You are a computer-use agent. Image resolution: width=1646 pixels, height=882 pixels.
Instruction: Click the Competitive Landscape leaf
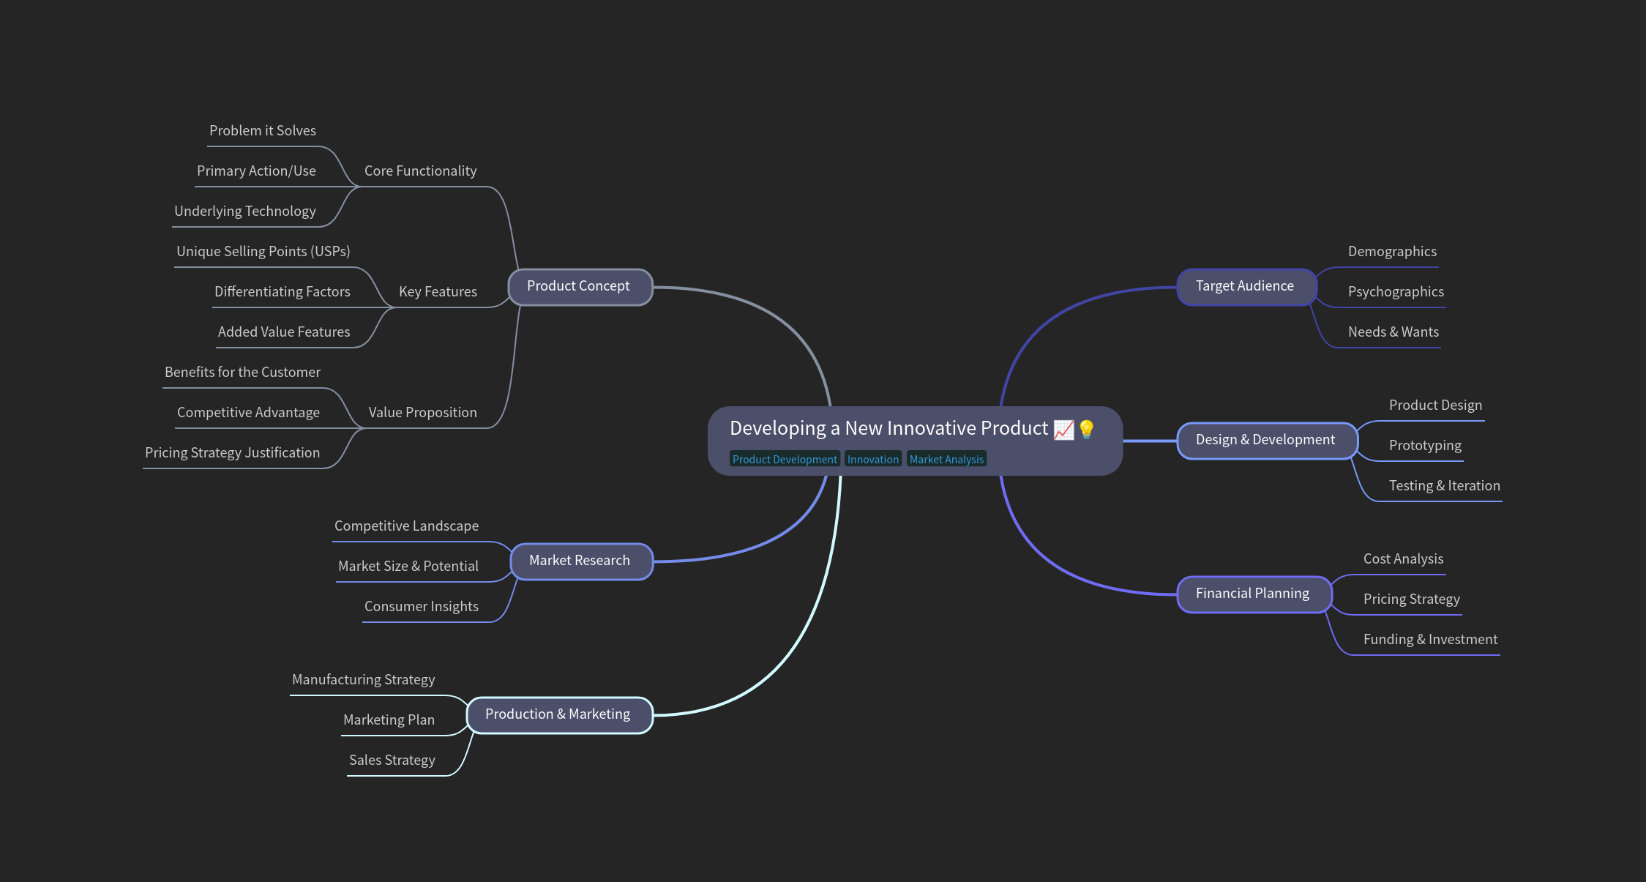click(406, 526)
